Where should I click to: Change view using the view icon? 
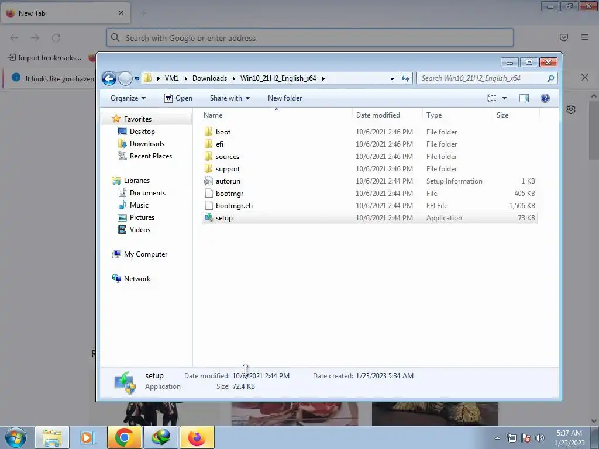[x=491, y=98]
